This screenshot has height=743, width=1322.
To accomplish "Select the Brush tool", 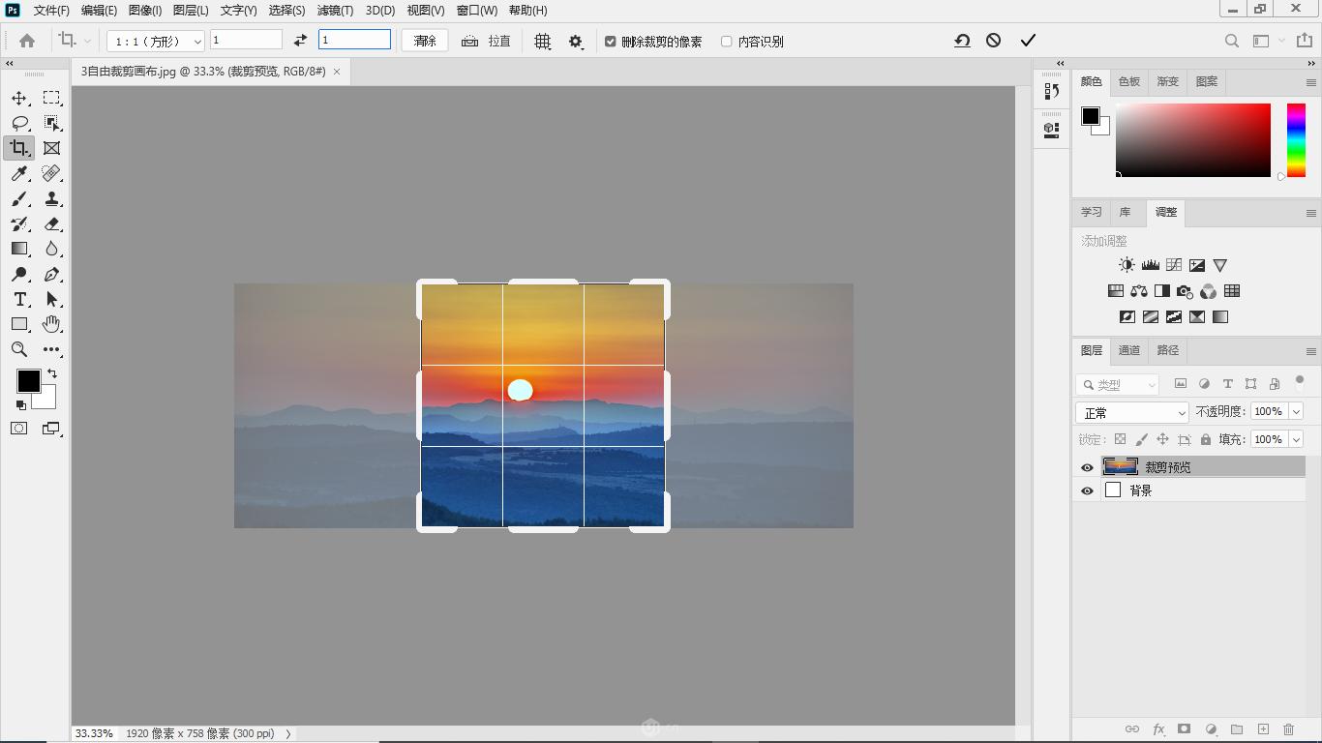I will click(x=19, y=198).
